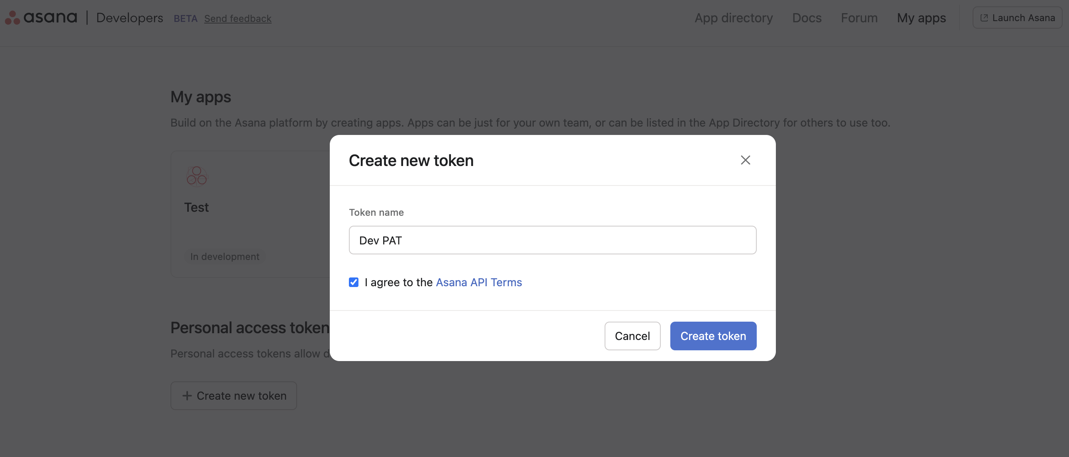
Task: Click the Asana logo in header
Action: click(x=41, y=18)
